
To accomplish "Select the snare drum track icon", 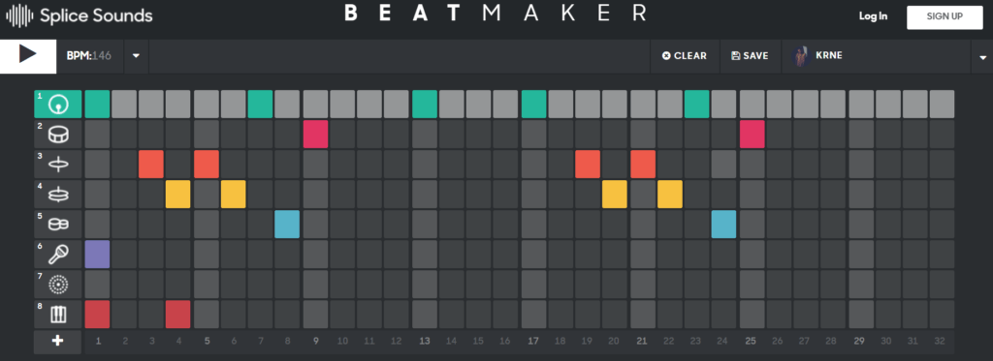I will point(57,135).
